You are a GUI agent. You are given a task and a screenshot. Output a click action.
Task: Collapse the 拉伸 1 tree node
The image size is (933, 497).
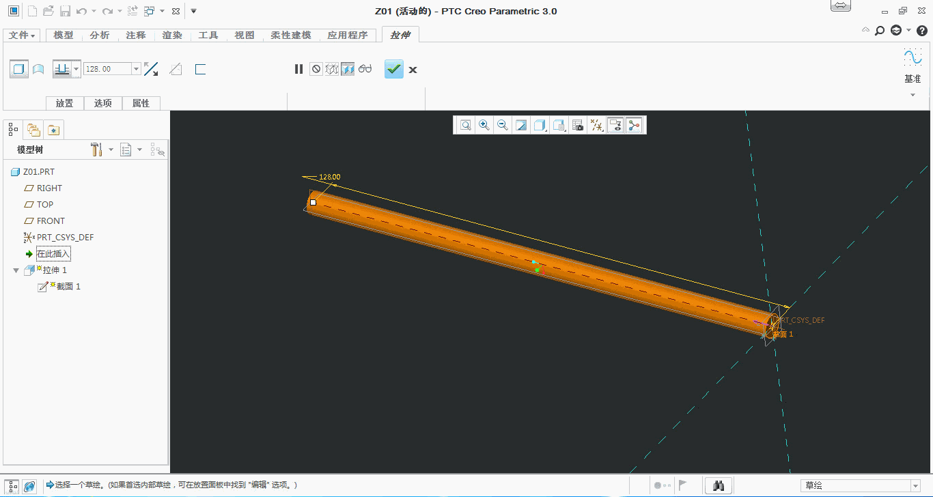(16, 270)
